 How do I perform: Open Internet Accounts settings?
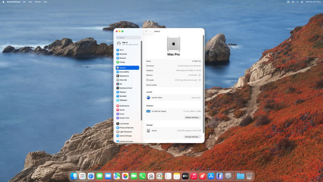(x=127, y=141)
